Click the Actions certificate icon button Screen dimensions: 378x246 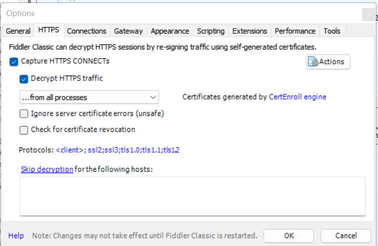[x=328, y=62]
